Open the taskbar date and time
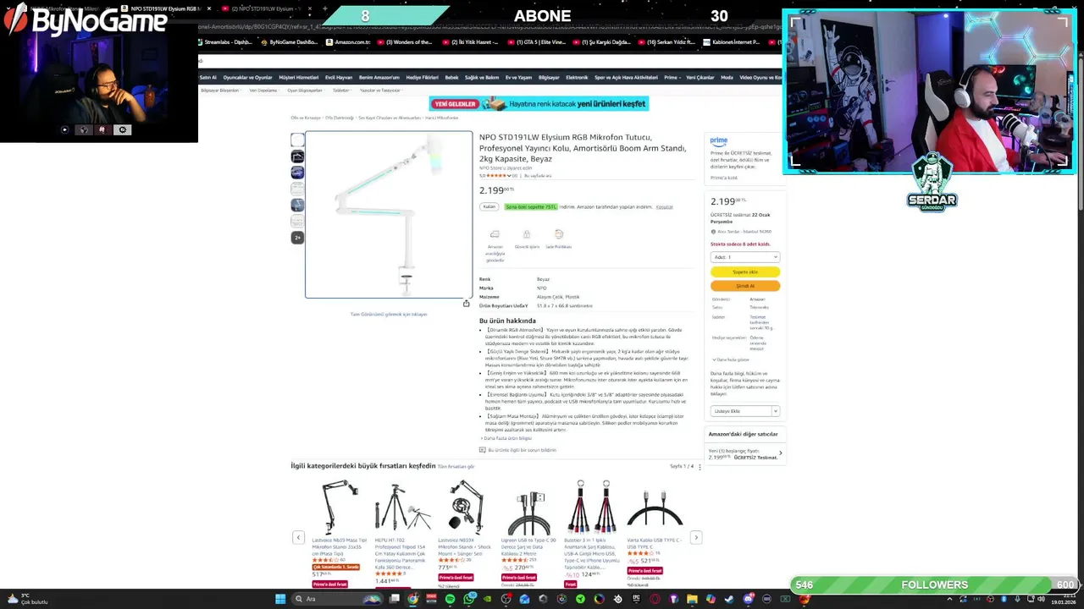Viewport: 1084px width, 609px height. [1063, 599]
